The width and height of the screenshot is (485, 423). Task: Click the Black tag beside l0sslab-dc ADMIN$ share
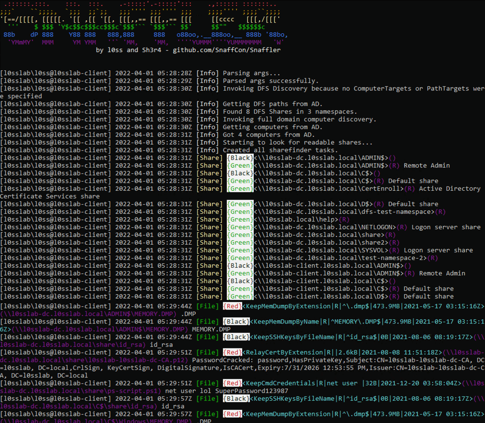pyautogui.click(x=240, y=158)
